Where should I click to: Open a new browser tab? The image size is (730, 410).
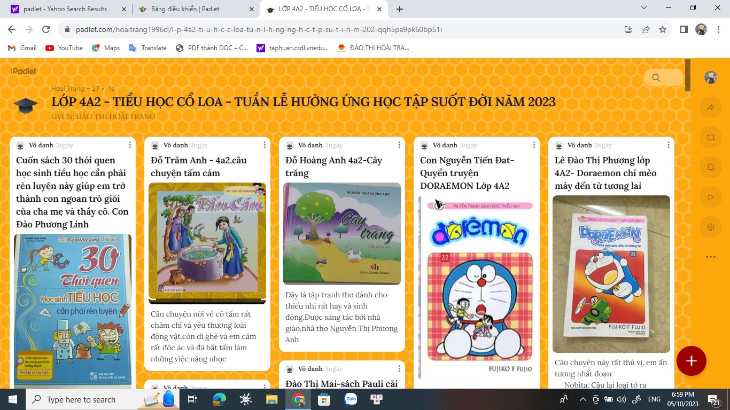(x=400, y=9)
